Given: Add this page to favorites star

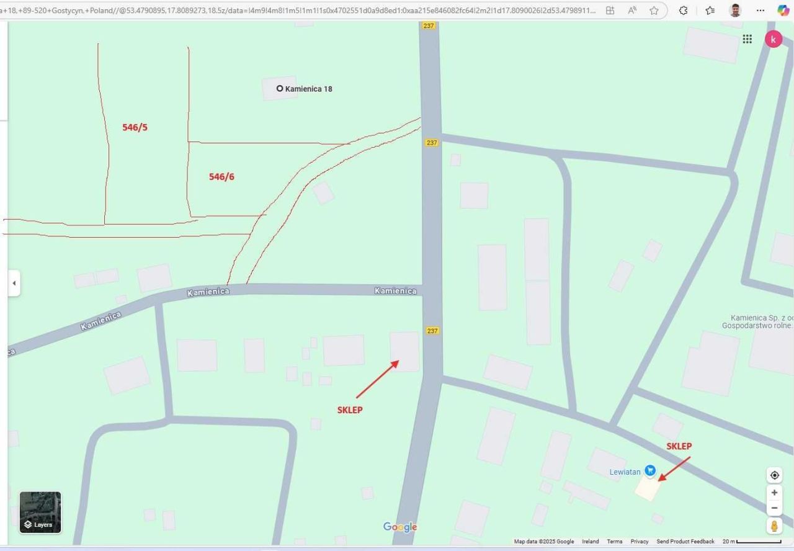Looking at the screenshot, I should [654, 11].
